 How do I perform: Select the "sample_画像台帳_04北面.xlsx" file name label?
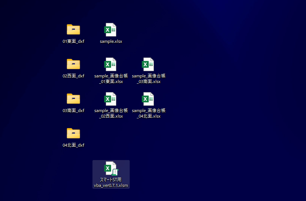(148, 113)
